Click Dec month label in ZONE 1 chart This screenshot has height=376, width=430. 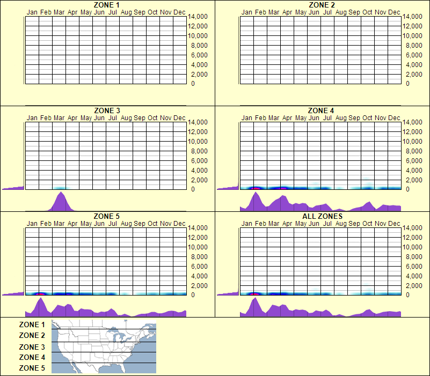coord(179,12)
